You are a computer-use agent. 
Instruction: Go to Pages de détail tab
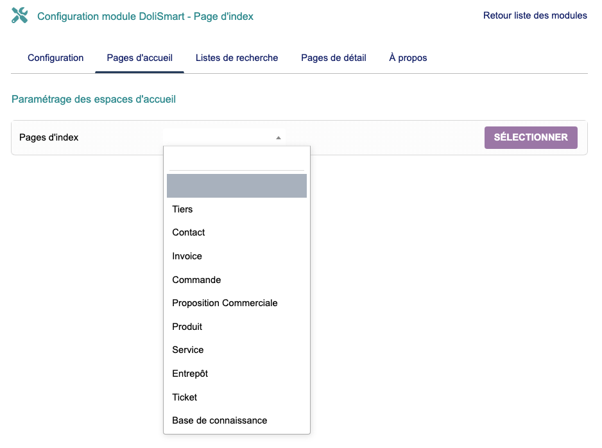(x=333, y=58)
